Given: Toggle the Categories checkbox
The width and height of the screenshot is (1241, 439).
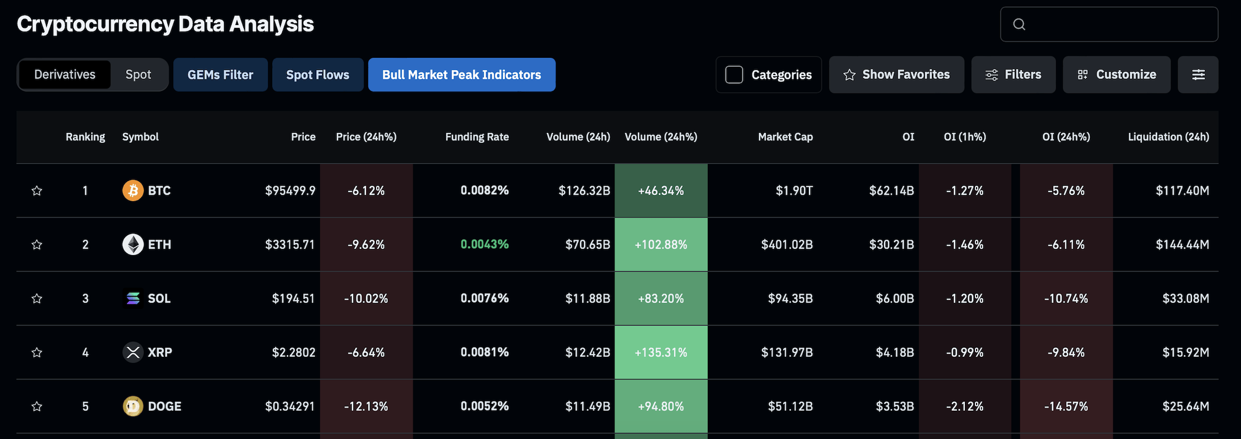Looking at the screenshot, I should pyautogui.click(x=734, y=74).
